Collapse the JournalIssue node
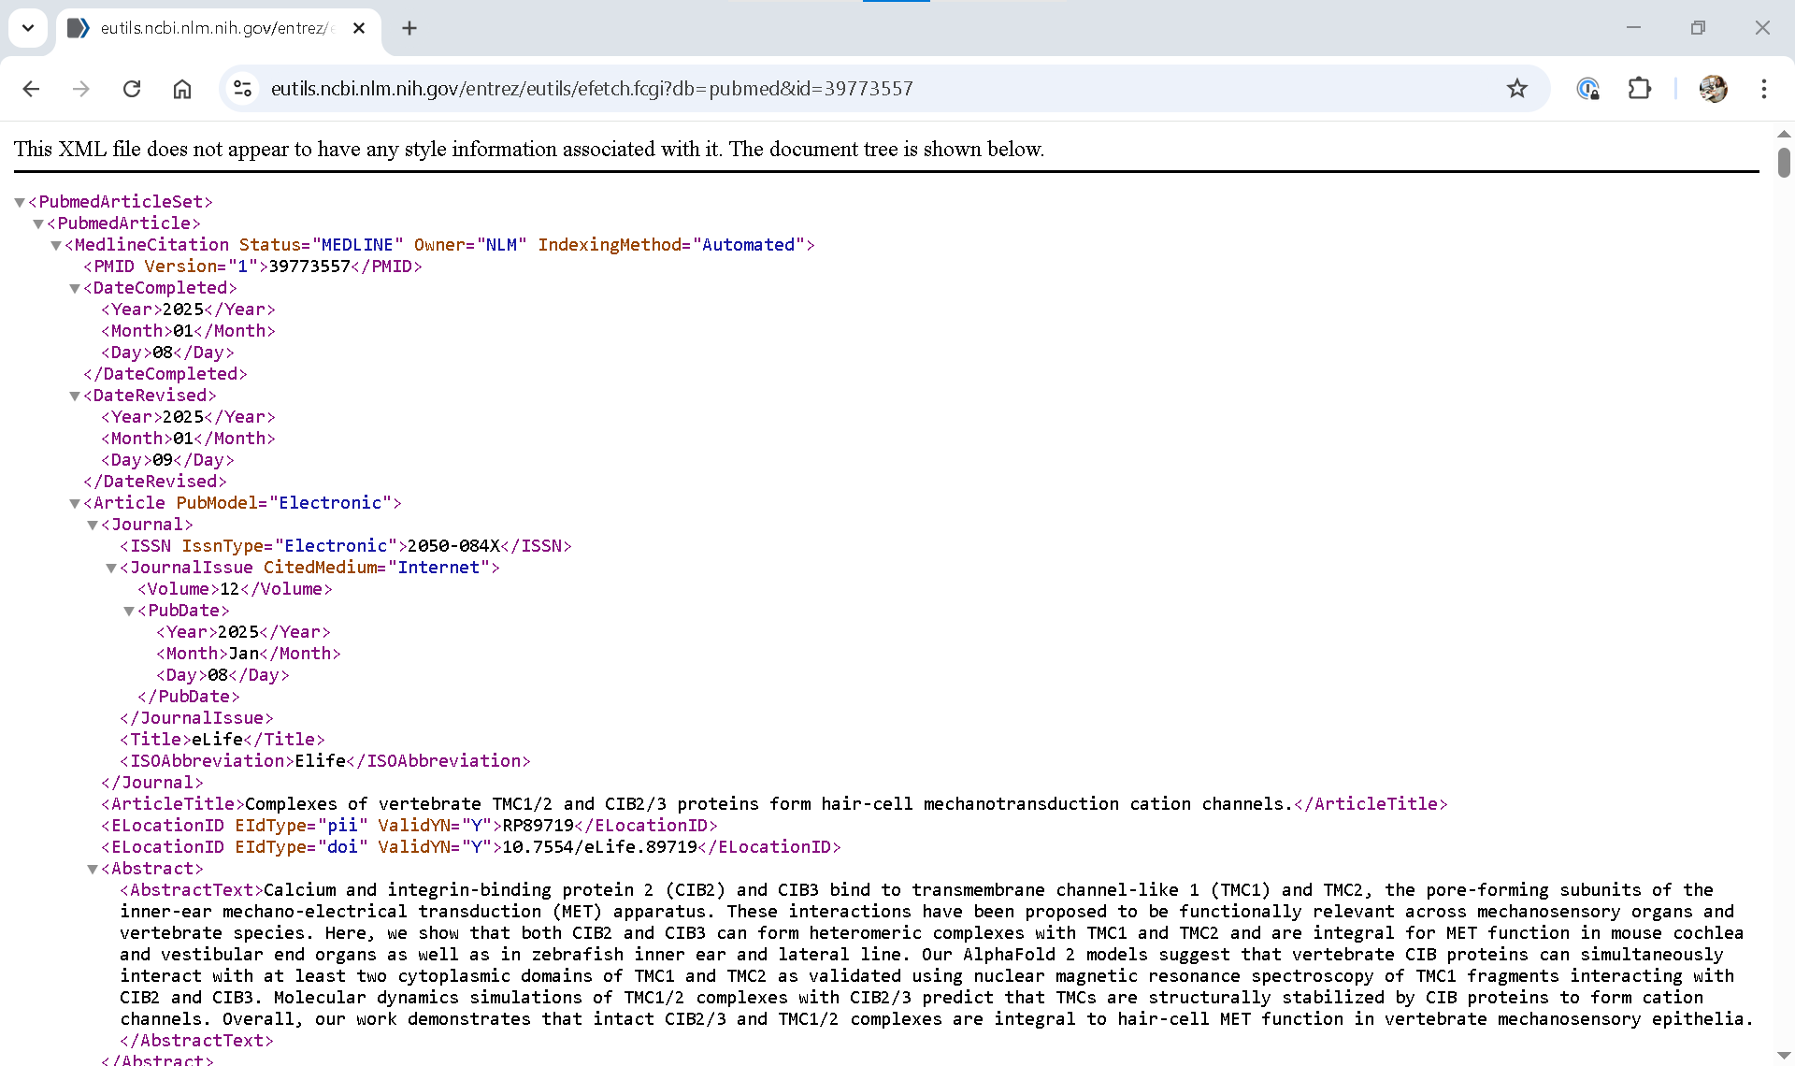 point(111,568)
